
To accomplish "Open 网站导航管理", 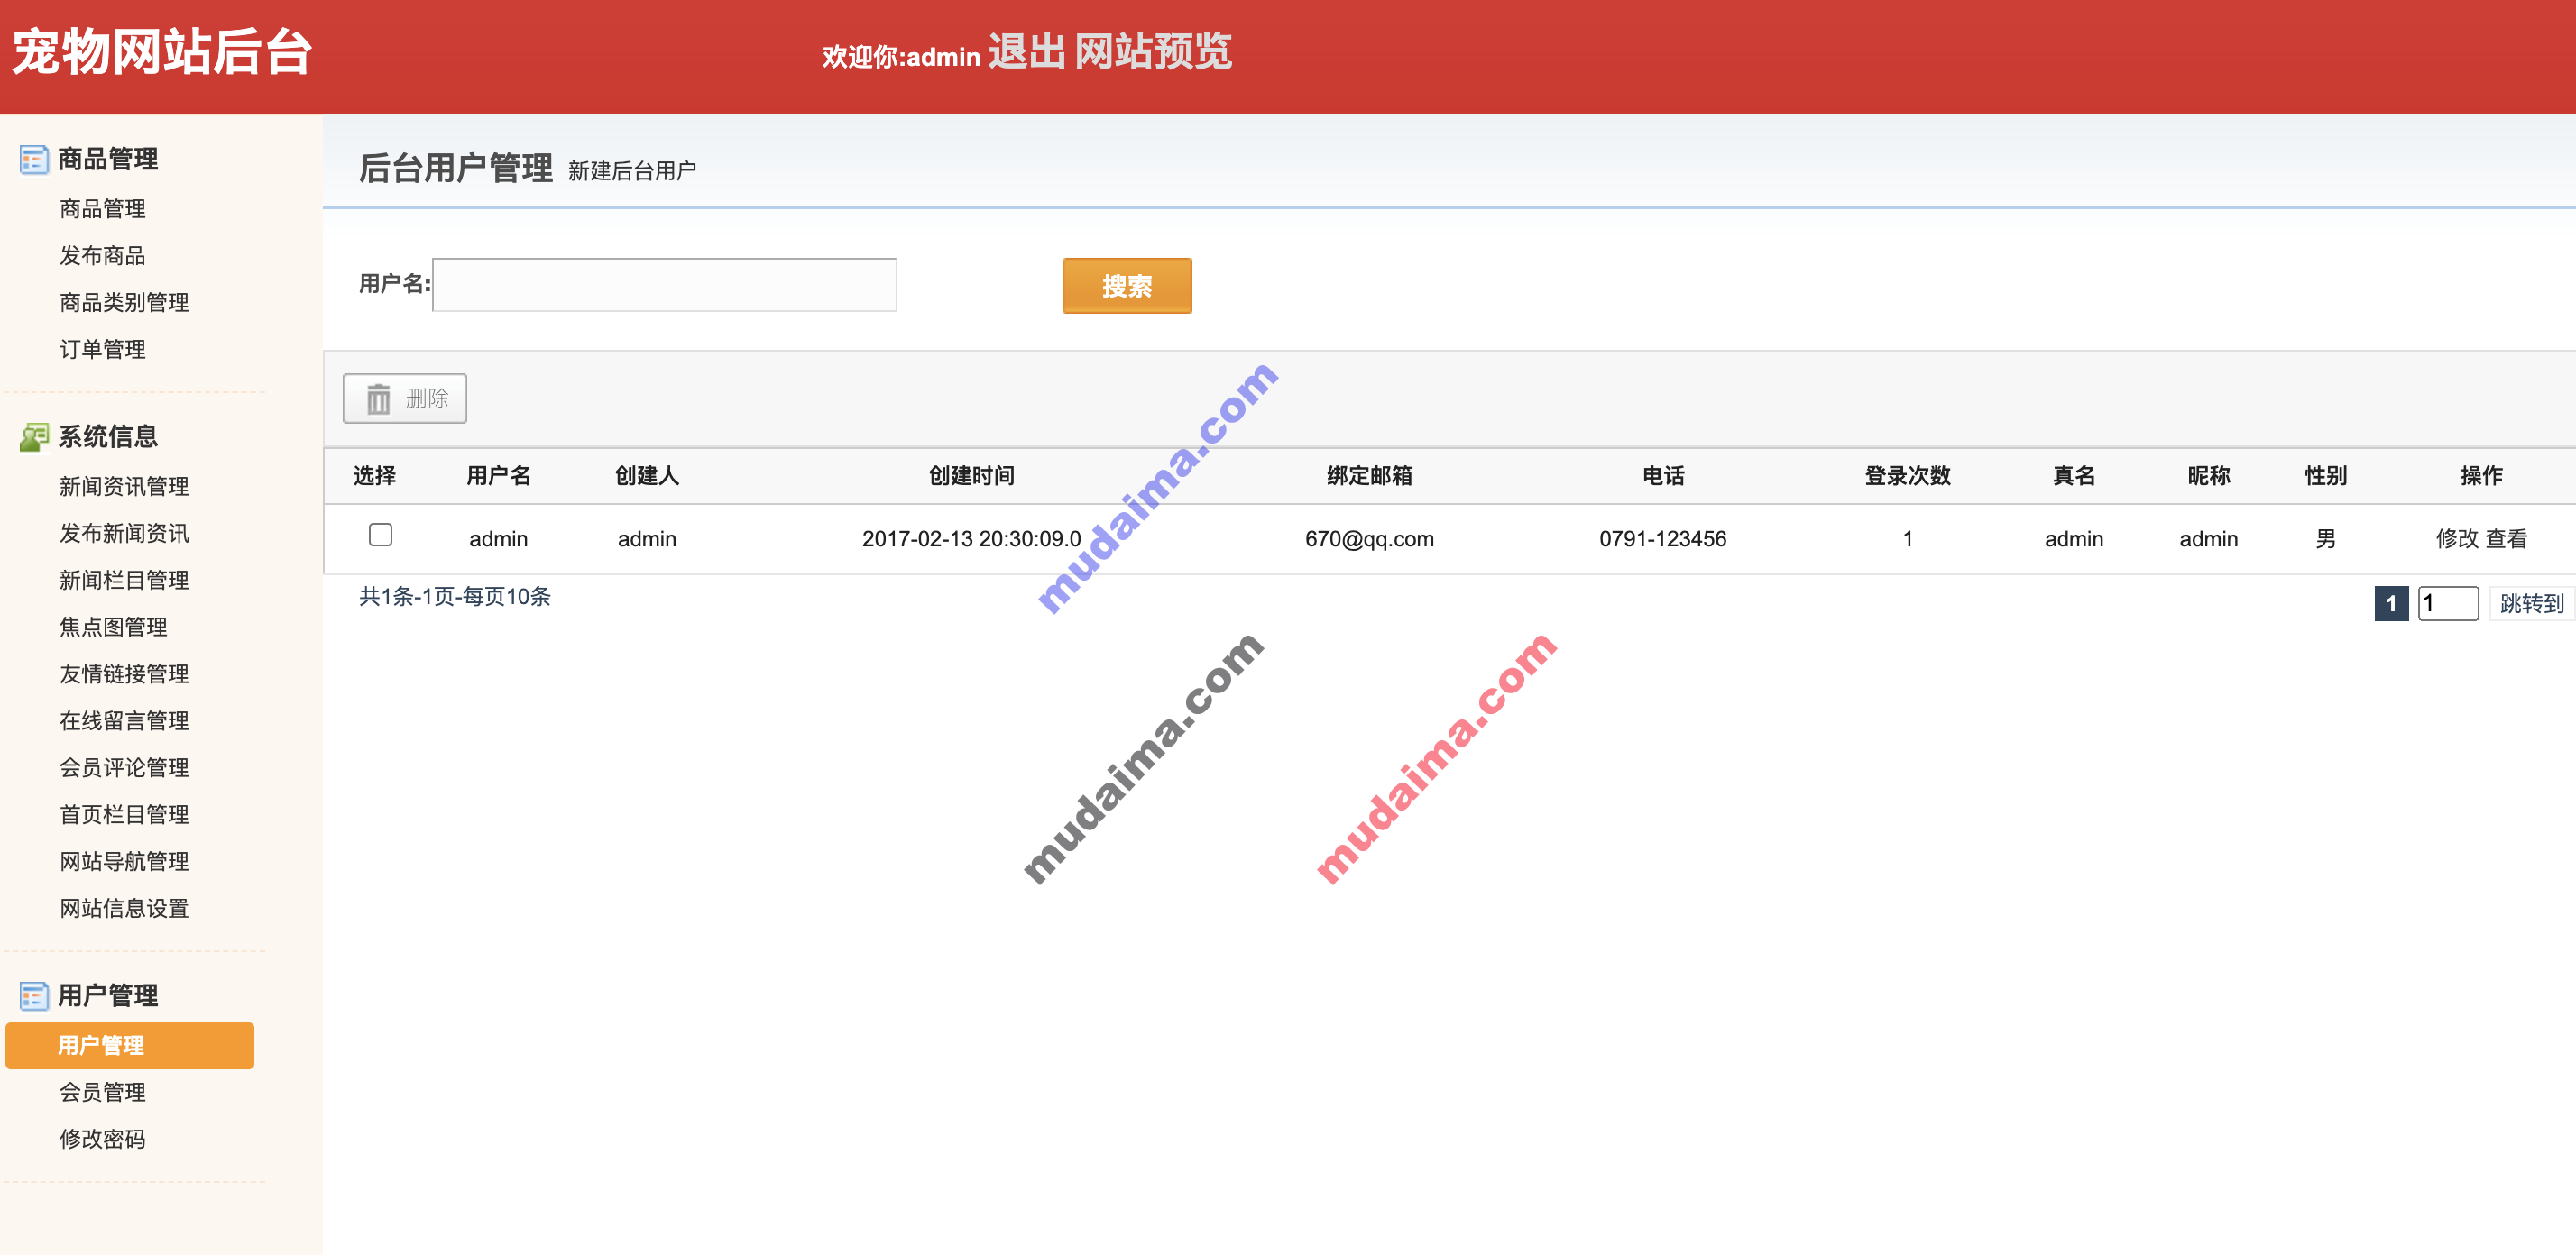I will (124, 862).
